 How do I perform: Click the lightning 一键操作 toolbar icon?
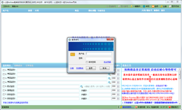tap(131, 6)
